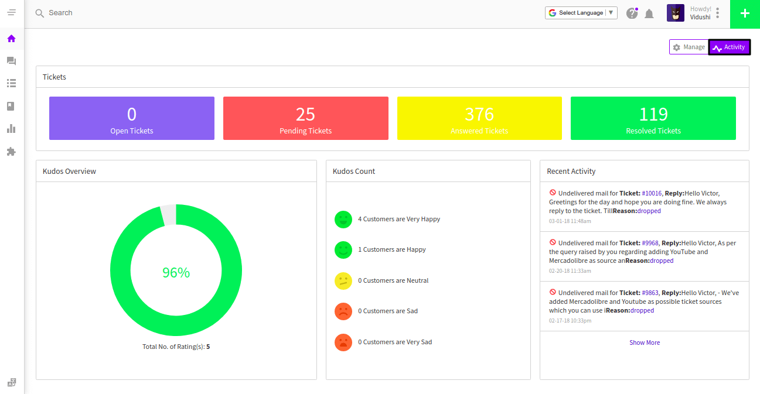
Task: Toggle the hamburger sidebar menu
Action: tap(12, 12)
